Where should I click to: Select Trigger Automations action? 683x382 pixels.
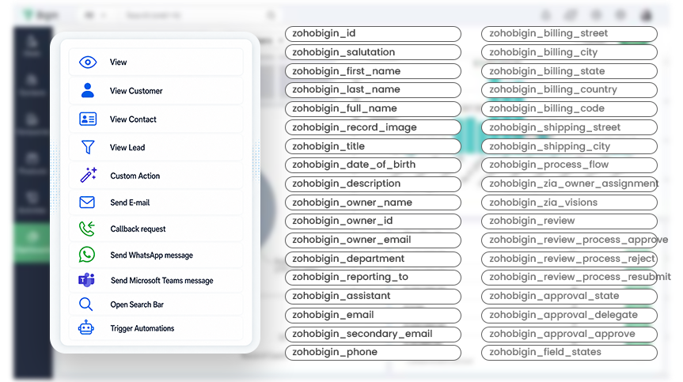(155, 327)
